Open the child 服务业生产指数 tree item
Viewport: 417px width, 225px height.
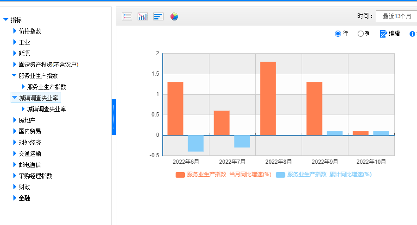pyautogui.click(x=46, y=87)
